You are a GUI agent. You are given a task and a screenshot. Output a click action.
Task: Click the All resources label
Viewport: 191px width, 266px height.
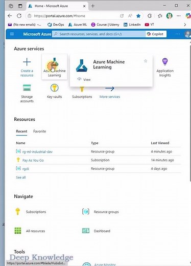click(35, 231)
